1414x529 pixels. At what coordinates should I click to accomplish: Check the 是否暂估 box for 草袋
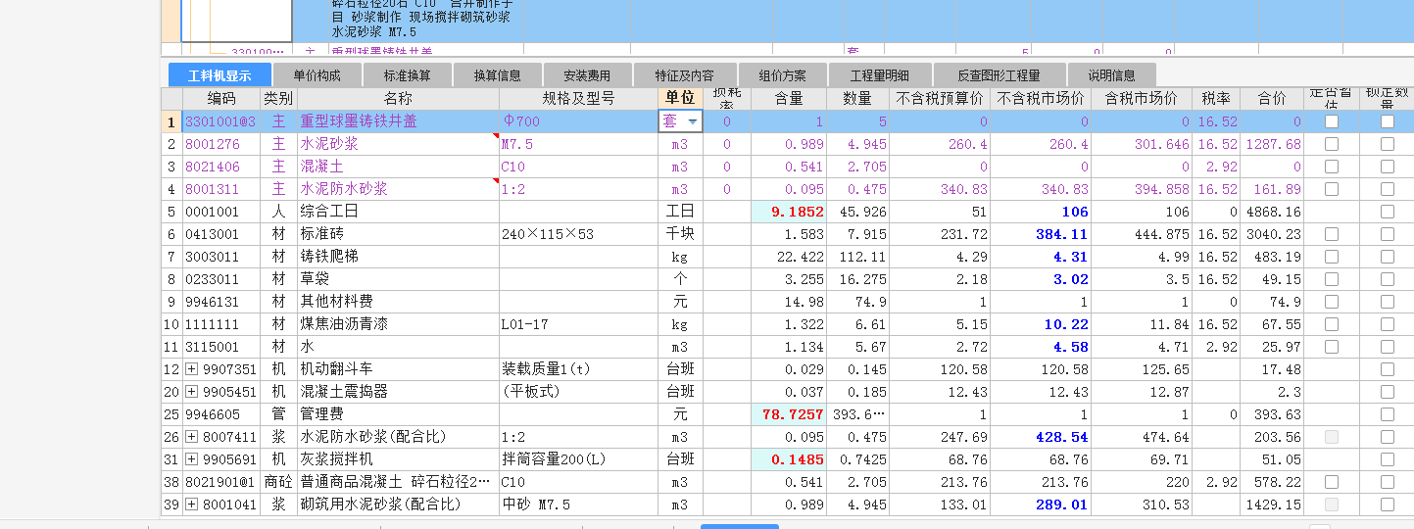(1332, 279)
